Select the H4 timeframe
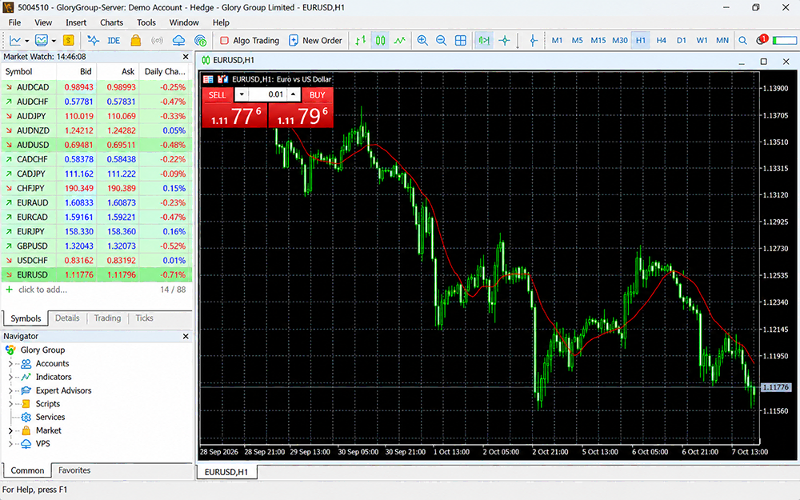 pos(662,40)
